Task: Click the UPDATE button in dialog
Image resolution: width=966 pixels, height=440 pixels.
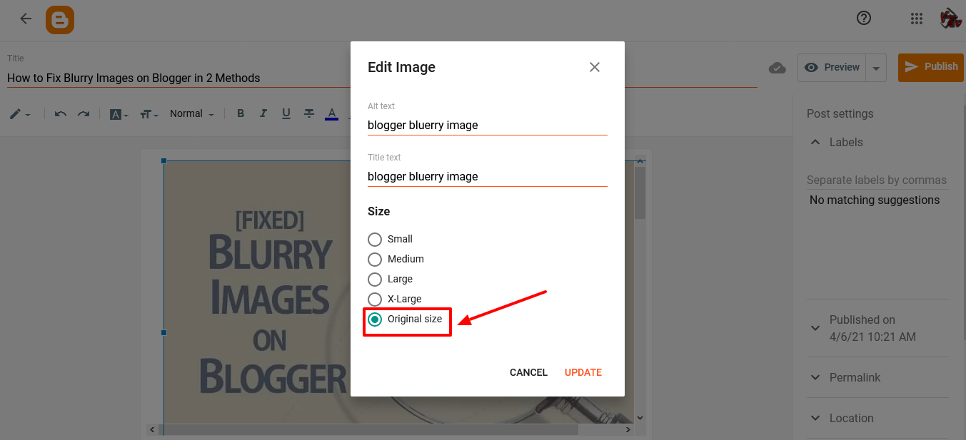Action: [583, 372]
